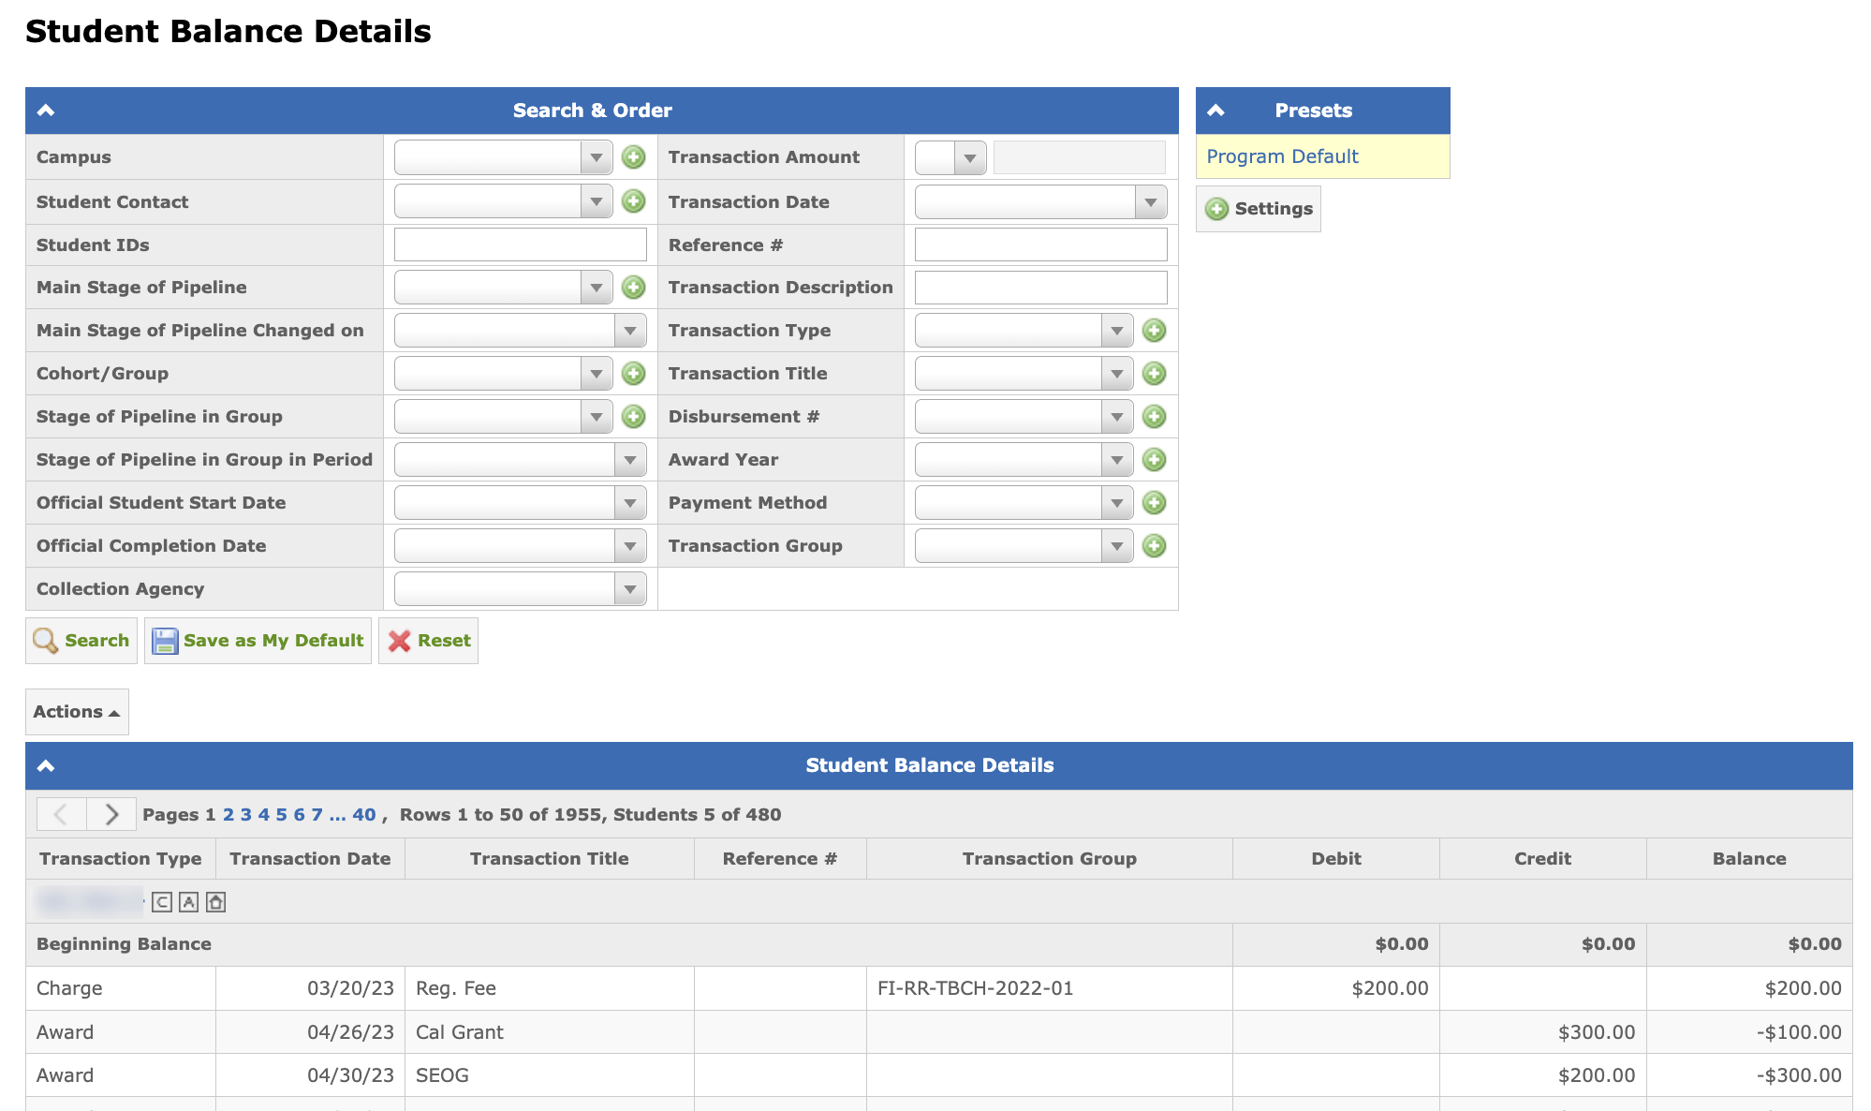Open the Transaction Date dropdown
This screenshot has height=1111, width=1871.
coord(1150,202)
